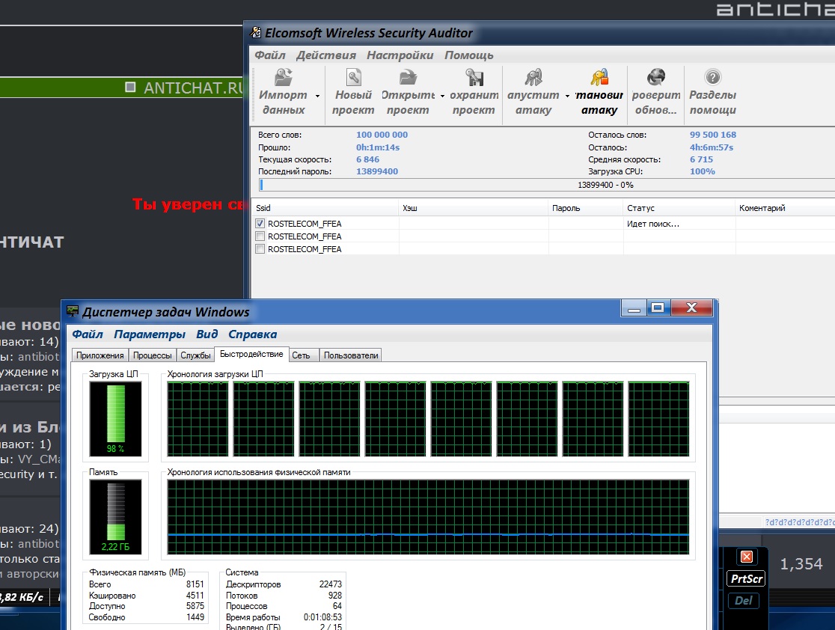Select the Быстродействие tab
Screen dimensions: 835x630
tap(251, 354)
